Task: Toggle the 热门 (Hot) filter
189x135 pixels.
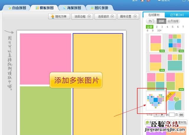Action: 151,21
